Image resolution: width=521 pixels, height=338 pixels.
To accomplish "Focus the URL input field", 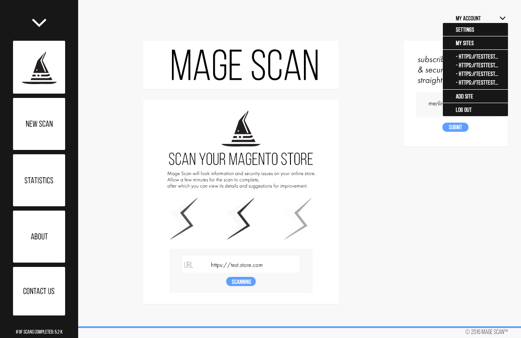I will coord(241,264).
